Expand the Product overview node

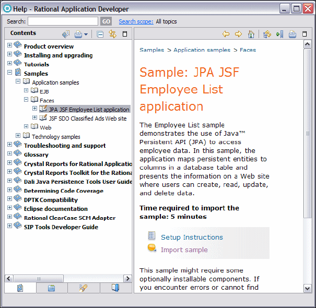pyautogui.click(x=9, y=45)
